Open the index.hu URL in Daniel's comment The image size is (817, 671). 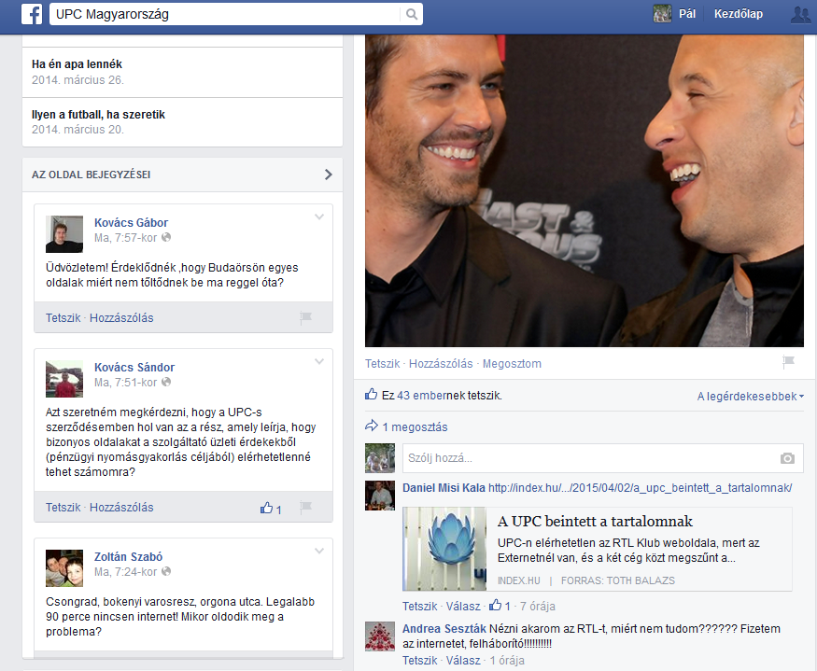pos(640,488)
